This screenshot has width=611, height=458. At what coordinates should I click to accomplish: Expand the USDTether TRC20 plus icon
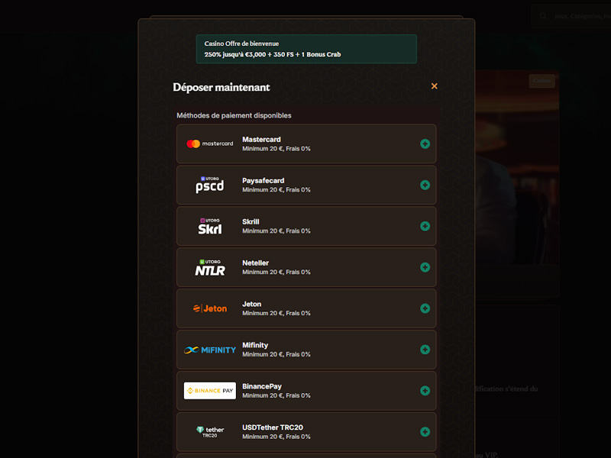[425, 432]
